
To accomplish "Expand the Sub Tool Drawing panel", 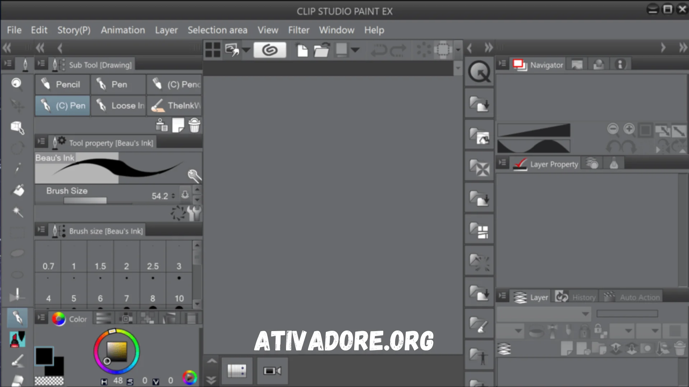I will pos(41,65).
